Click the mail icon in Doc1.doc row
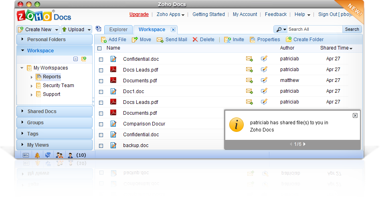380x197 pixels. (249, 91)
